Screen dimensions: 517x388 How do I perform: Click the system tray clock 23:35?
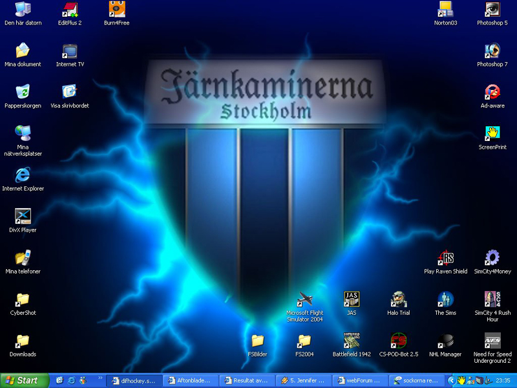[503, 381]
